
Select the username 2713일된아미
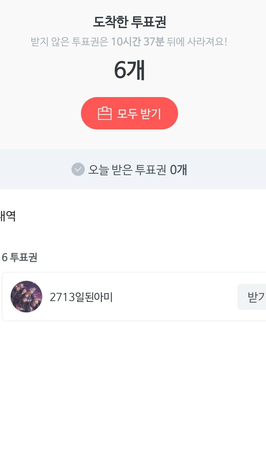[x=81, y=297]
